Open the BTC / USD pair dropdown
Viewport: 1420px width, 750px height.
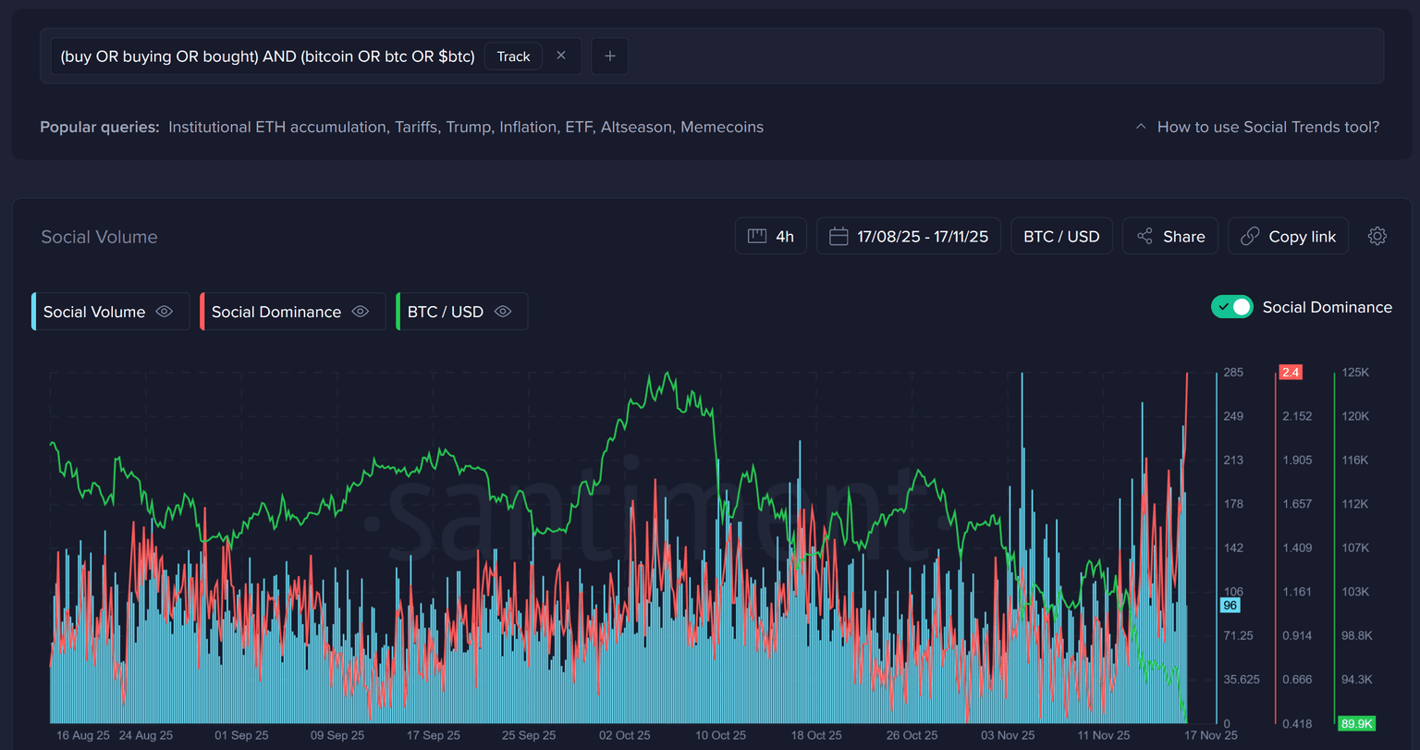[x=1061, y=237]
